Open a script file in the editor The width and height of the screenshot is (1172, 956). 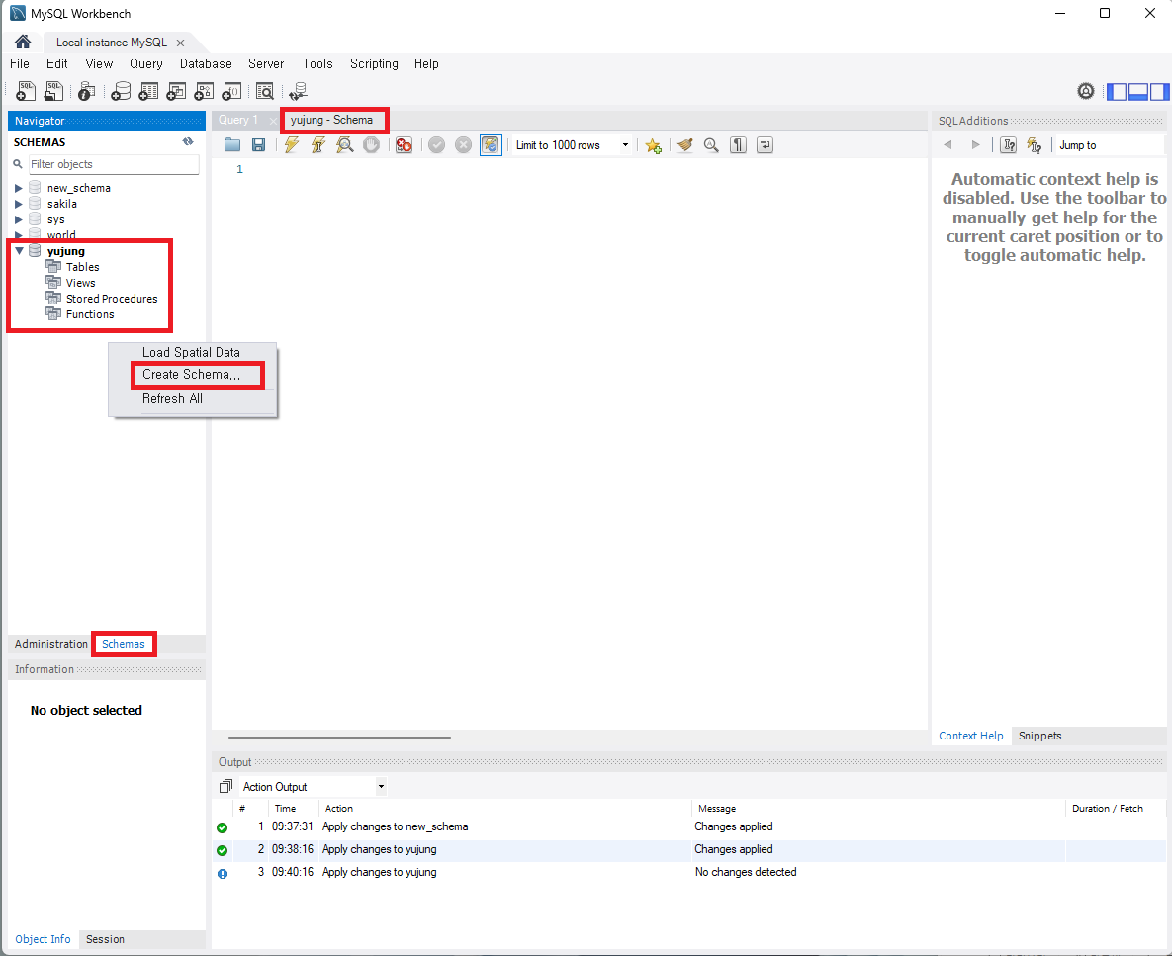point(232,145)
